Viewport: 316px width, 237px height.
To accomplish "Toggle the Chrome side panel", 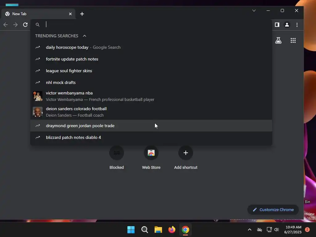I will 277,25.
